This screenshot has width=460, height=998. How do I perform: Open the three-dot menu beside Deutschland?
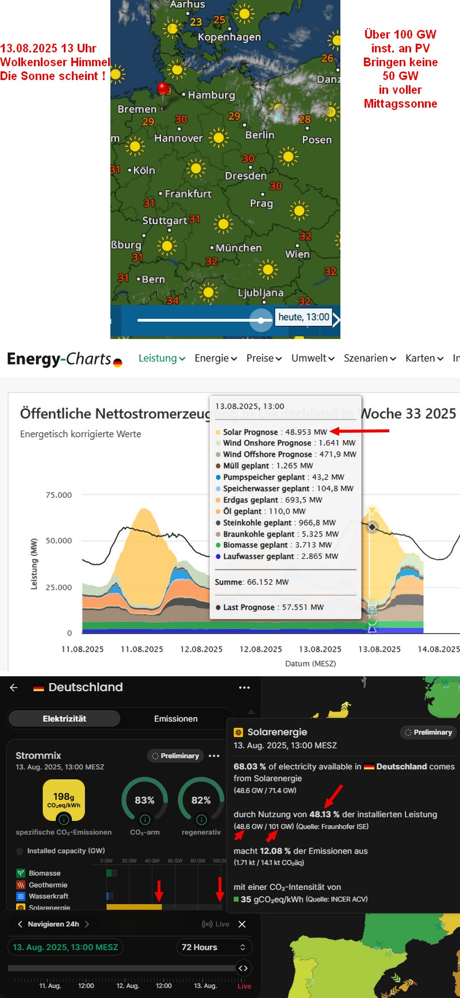click(244, 687)
